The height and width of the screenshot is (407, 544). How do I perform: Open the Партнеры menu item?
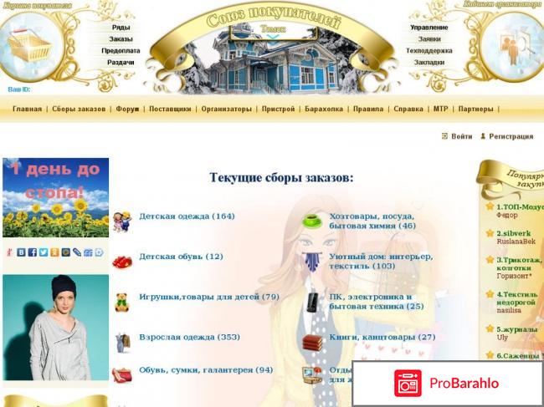pyautogui.click(x=475, y=109)
